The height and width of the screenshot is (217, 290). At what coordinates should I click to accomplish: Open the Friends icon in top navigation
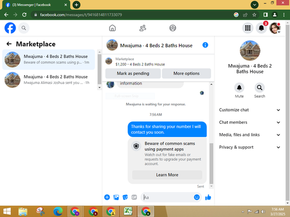[143, 28]
